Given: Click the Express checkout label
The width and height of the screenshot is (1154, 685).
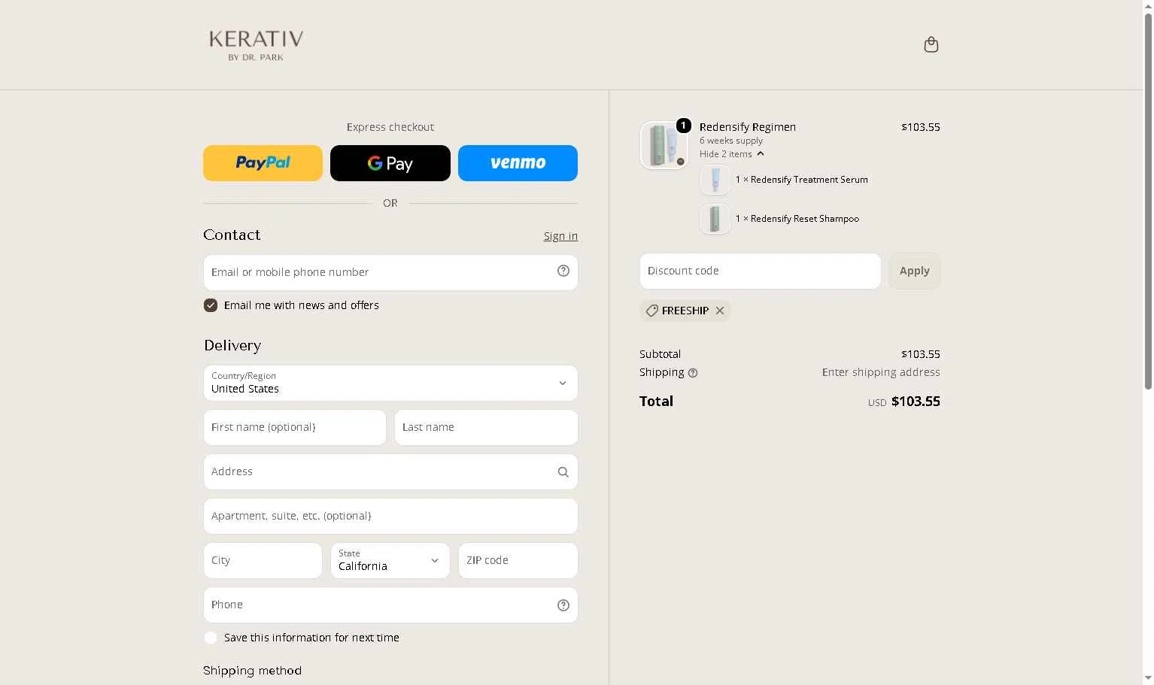Looking at the screenshot, I should tap(390, 127).
